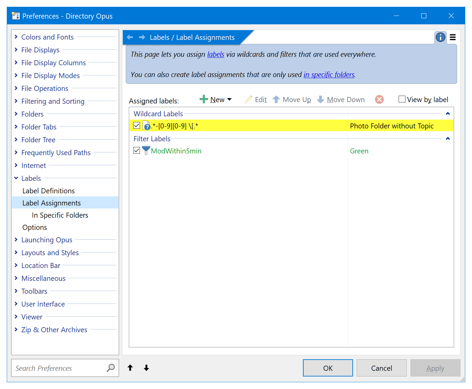
Task: Open Layouts and Styles category
Action: pos(50,252)
